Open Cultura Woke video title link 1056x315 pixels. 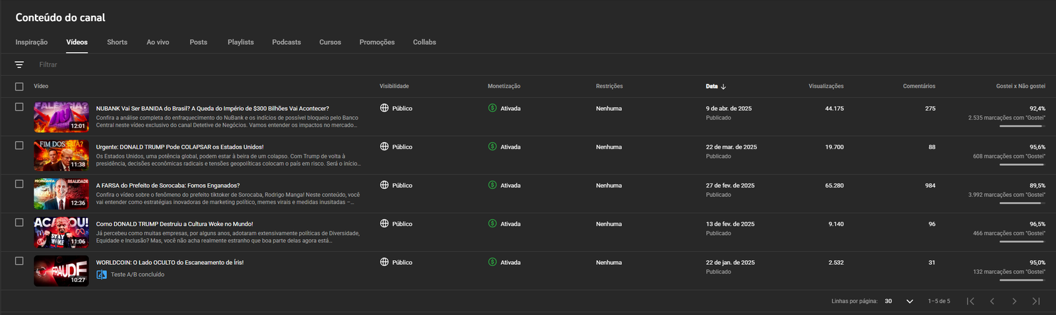point(174,225)
